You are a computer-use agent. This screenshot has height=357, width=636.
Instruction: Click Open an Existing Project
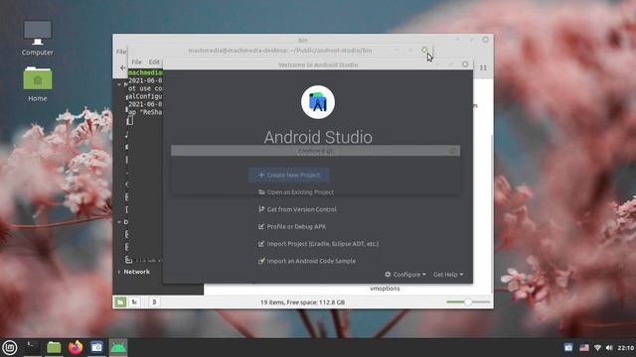pos(296,192)
